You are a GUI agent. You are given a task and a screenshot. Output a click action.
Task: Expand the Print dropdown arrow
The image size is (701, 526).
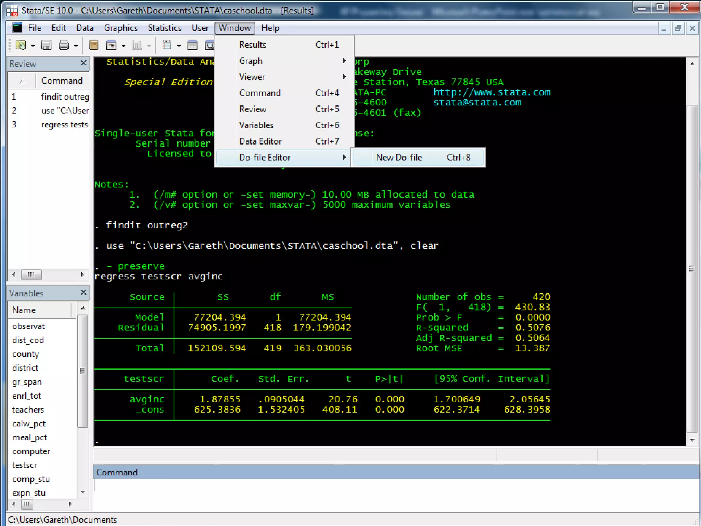point(76,46)
